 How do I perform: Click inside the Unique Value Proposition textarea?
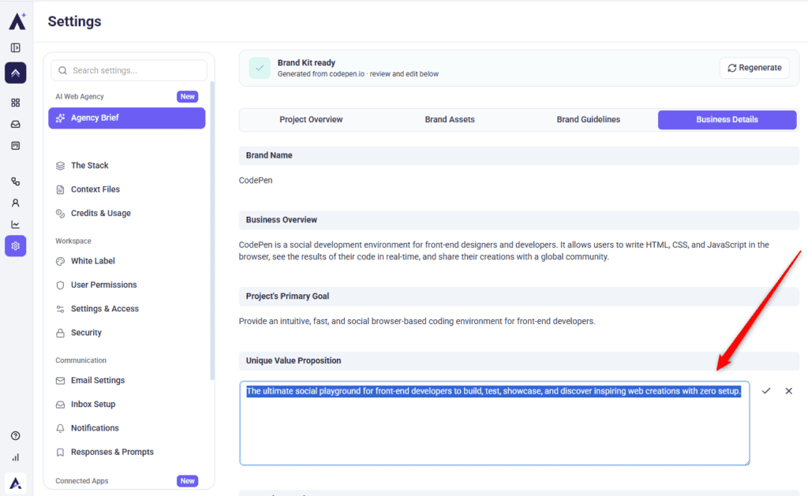(x=494, y=423)
